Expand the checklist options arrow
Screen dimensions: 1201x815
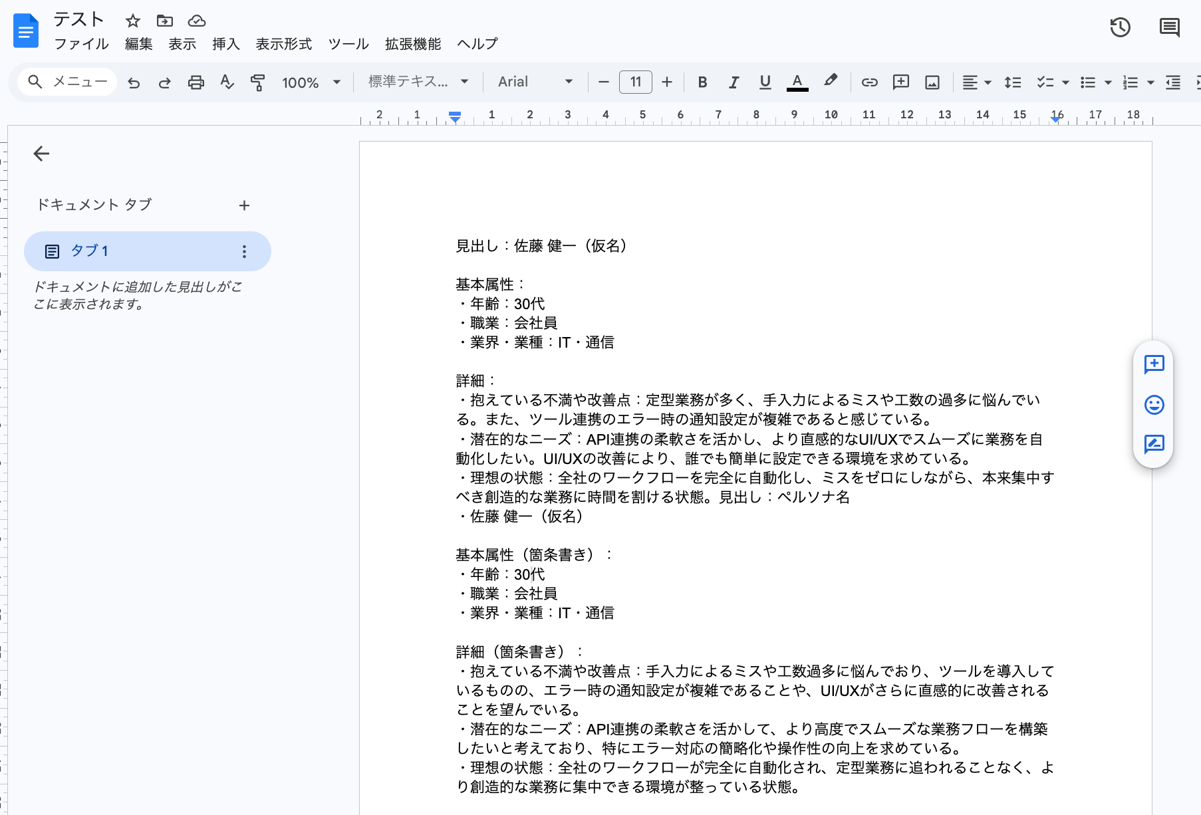pyautogui.click(x=1065, y=82)
